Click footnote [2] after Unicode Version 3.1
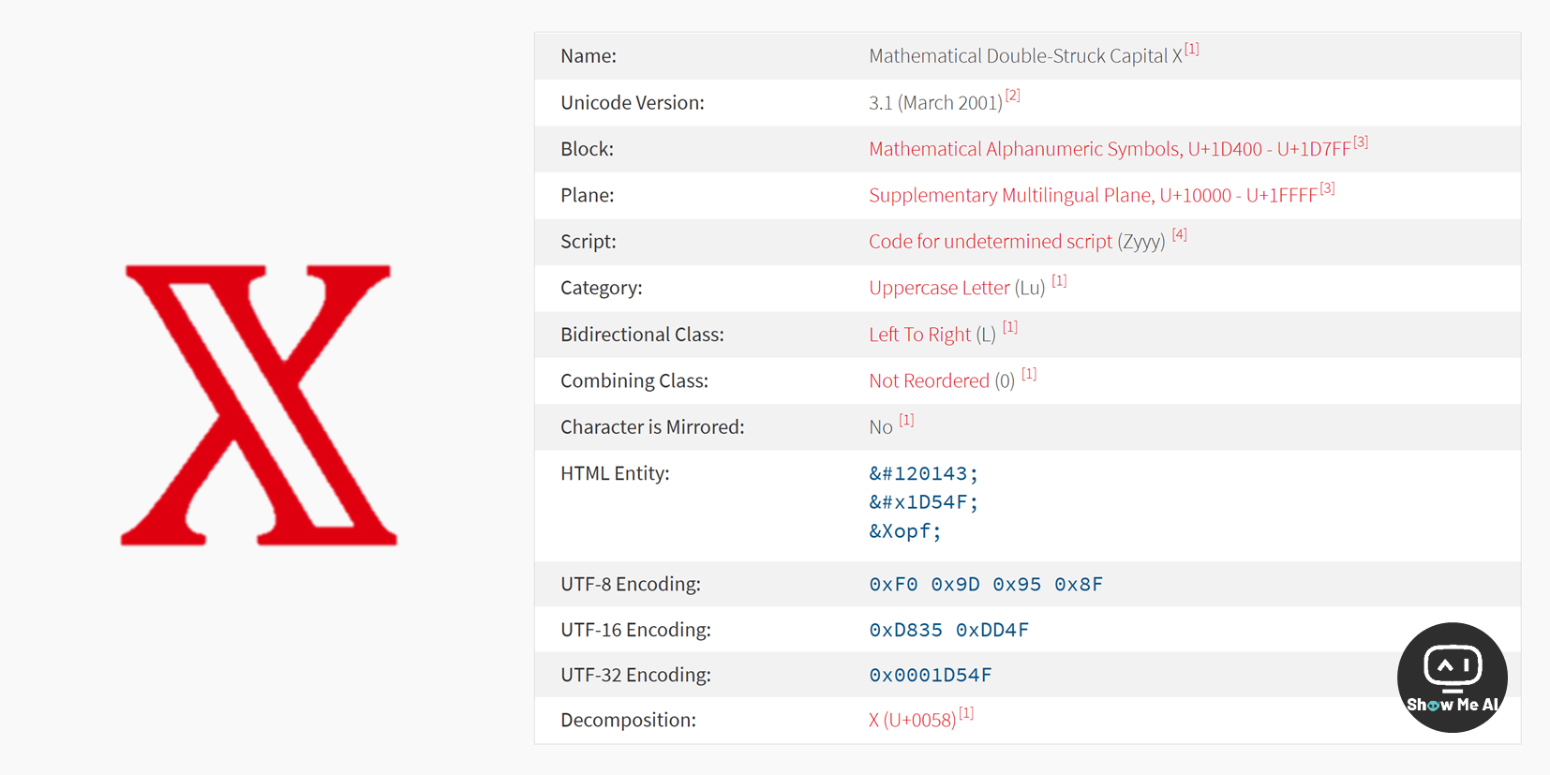The height and width of the screenshot is (775, 1550). coord(1012,96)
